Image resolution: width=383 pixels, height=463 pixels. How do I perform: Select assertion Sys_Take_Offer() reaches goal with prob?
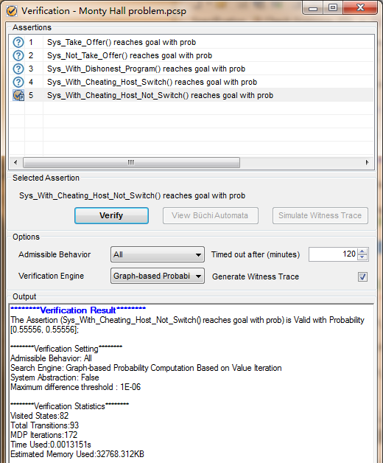point(122,42)
